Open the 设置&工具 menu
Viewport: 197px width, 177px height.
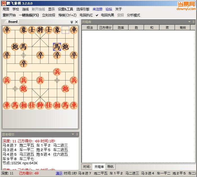[66, 9]
